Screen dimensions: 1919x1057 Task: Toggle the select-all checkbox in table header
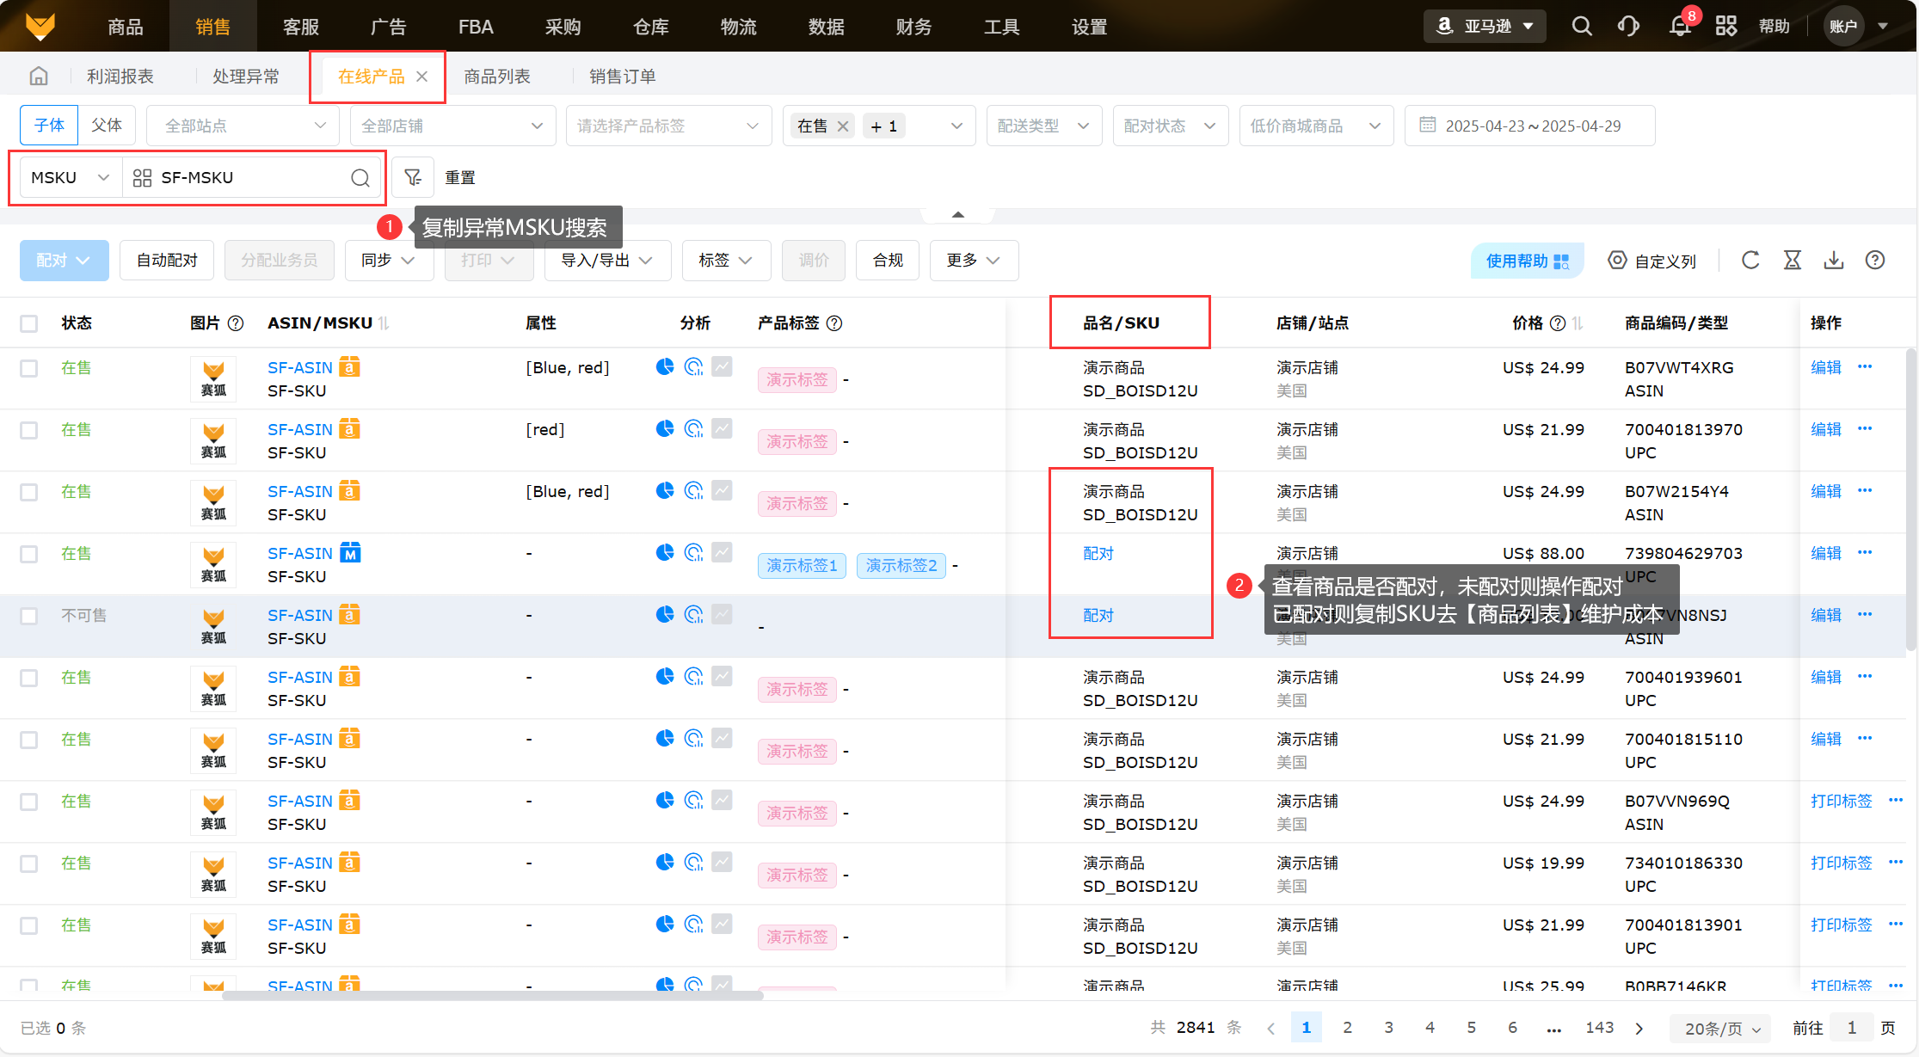29,323
